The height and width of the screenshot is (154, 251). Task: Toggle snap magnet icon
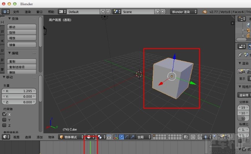tap(200, 137)
